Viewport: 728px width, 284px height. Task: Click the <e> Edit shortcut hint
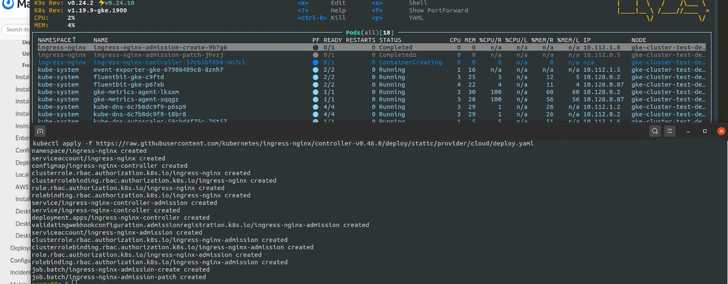click(322, 3)
